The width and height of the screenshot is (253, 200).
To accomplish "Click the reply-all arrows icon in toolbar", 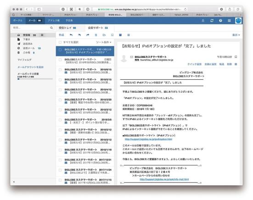I will click(x=79, y=35).
